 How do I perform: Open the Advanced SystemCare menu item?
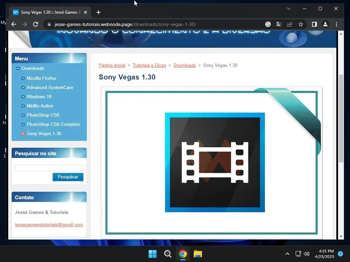(50, 88)
